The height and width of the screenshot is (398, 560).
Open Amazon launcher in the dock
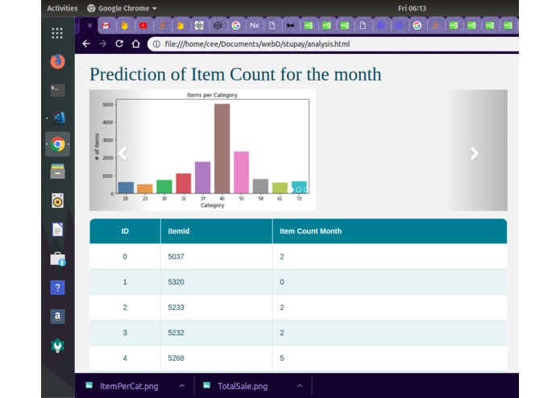pyautogui.click(x=57, y=317)
